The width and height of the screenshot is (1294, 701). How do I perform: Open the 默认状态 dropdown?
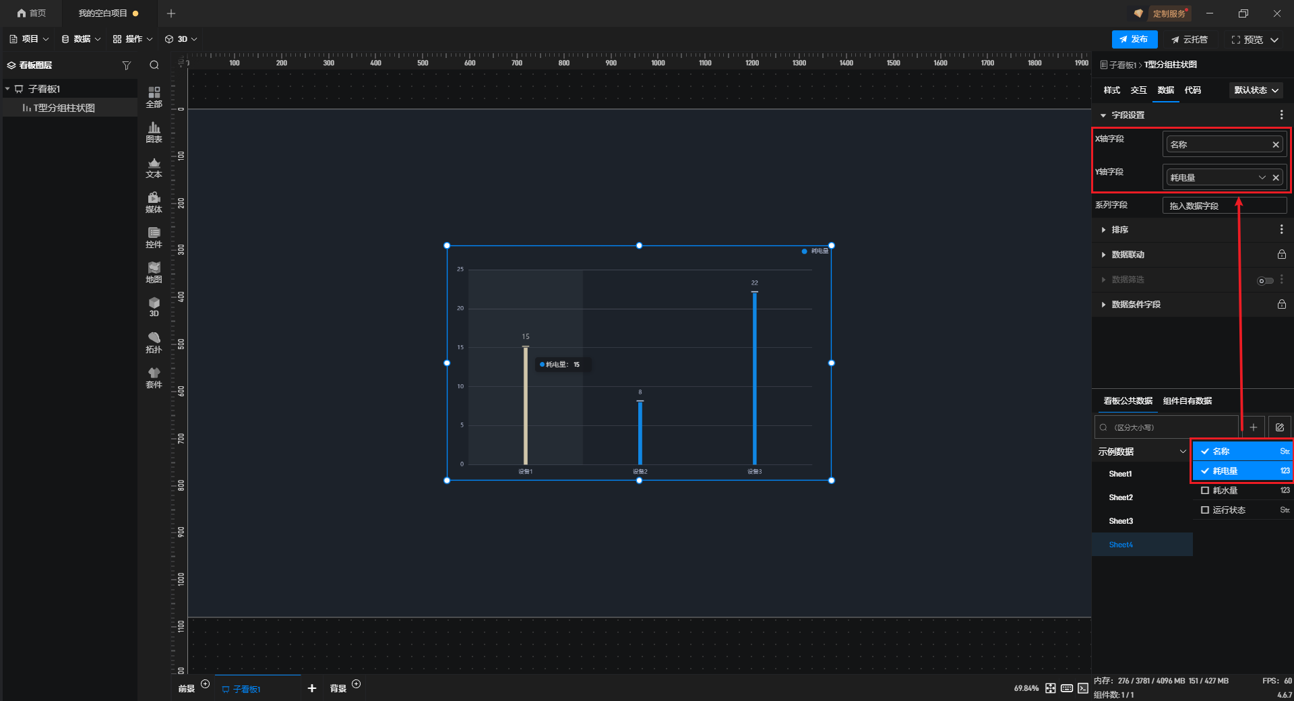(x=1256, y=90)
